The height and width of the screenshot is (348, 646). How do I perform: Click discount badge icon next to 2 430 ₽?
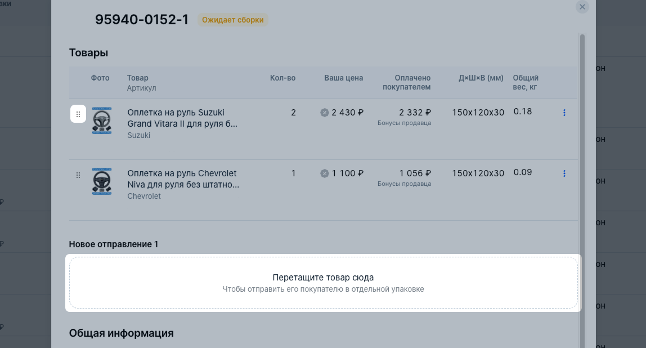pyautogui.click(x=325, y=113)
